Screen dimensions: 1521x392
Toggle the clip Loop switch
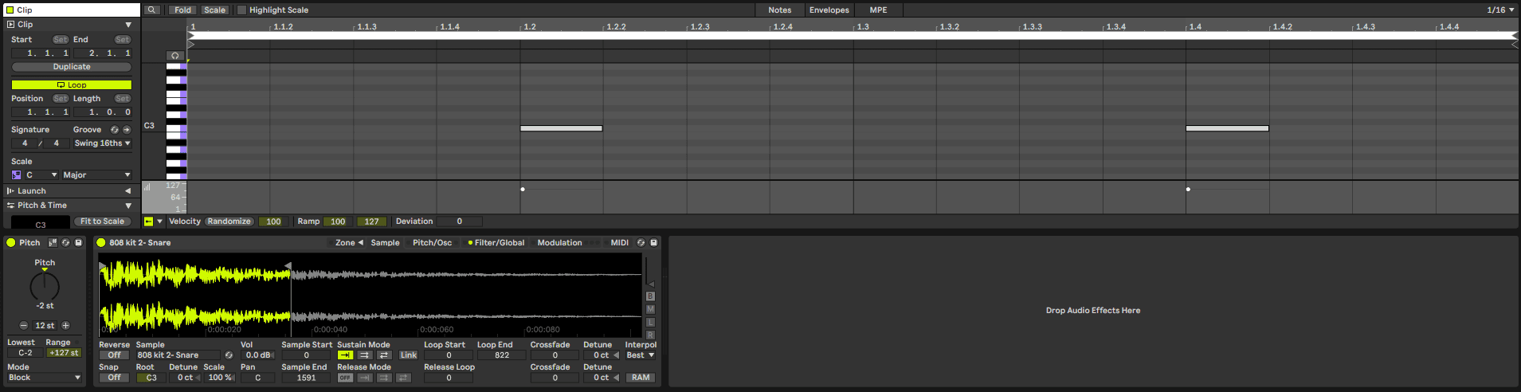click(x=72, y=84)
